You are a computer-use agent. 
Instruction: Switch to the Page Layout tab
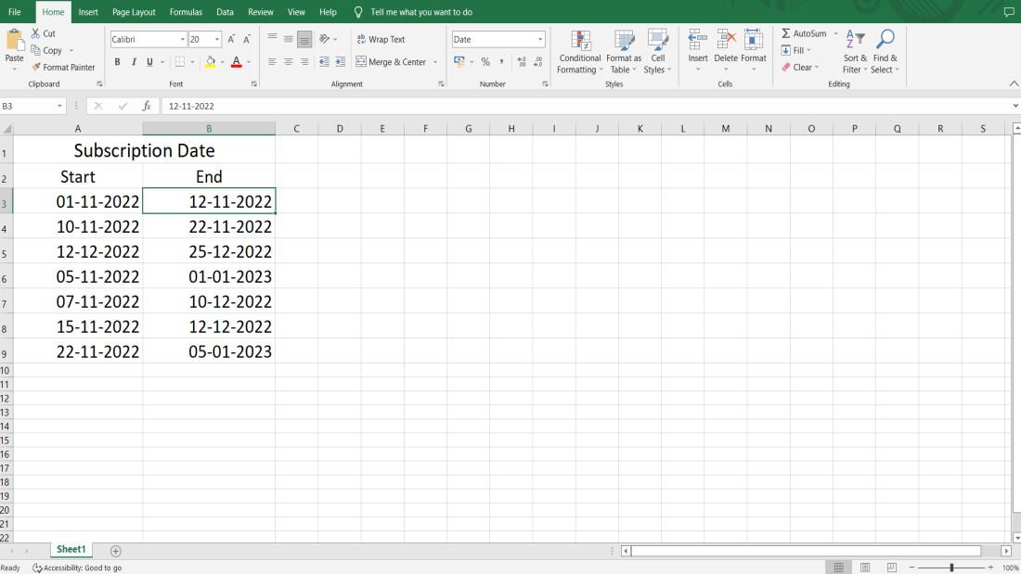[134, 12]
